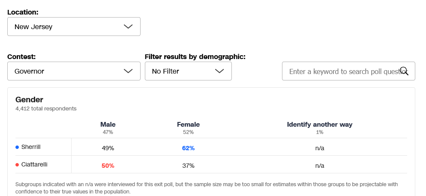
Task: Click Sherrill's 49% male result
Action: pos(108,148)
